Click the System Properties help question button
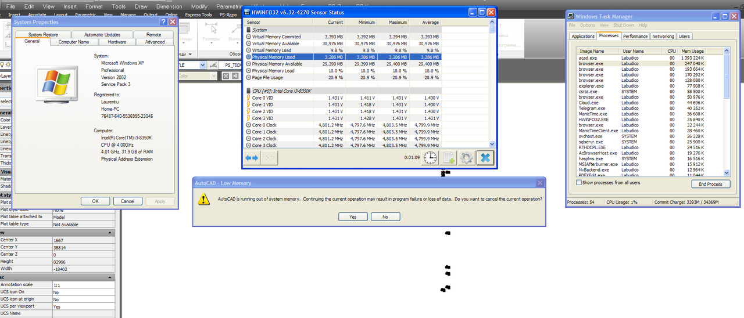The width and height of the screenshot is (744, 318). 163,22
